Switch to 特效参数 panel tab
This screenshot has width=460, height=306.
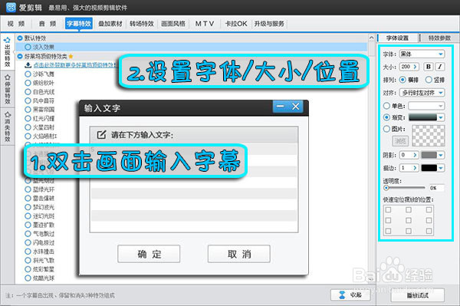[x=439, y=38]
